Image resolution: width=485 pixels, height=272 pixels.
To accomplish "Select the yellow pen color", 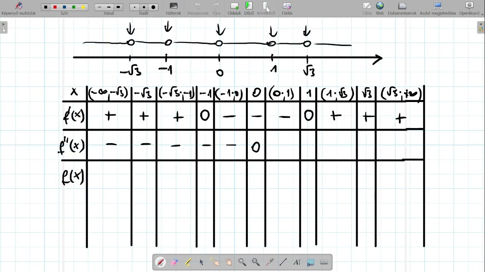I will (83, 7).
